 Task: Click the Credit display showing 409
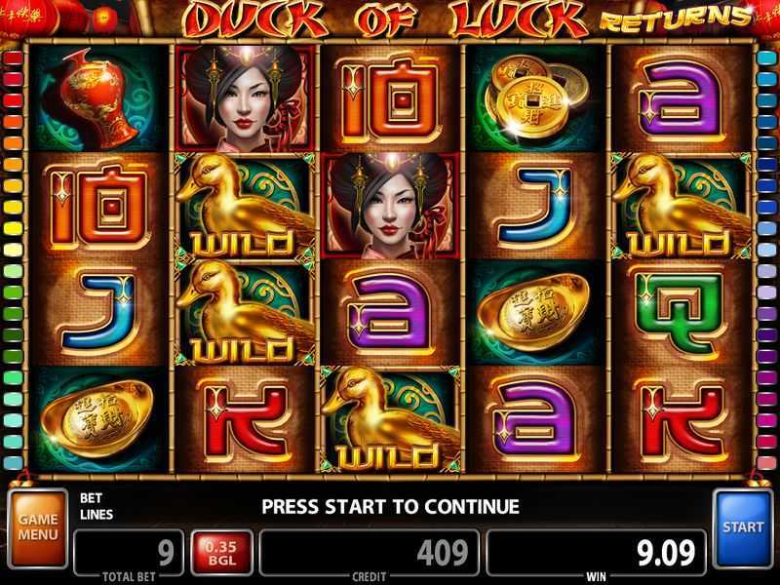[x=370, y=553]
